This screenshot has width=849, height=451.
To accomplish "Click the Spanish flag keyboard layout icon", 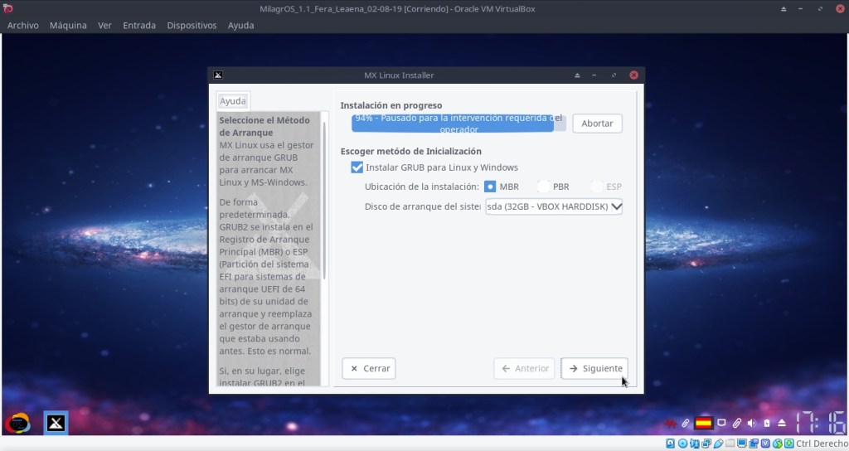I will (x=703, y=423).
